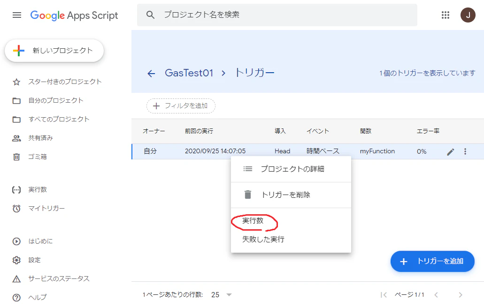Viewport: 484px width, 308px height.
Task: Click the alarm clock マイトリガー icon
Action: [16, 209]
